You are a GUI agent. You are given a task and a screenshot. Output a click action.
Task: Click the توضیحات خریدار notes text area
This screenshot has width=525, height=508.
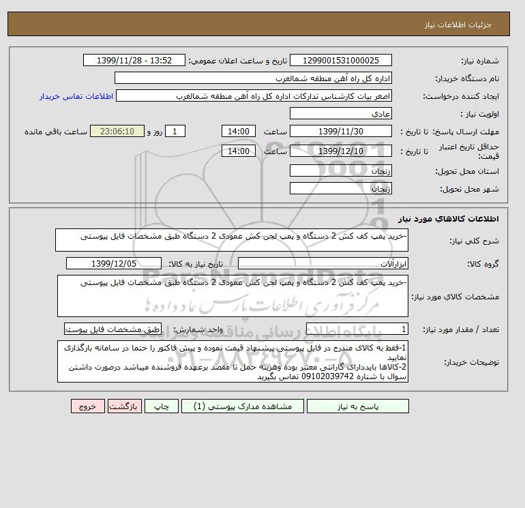pos(232,361)
